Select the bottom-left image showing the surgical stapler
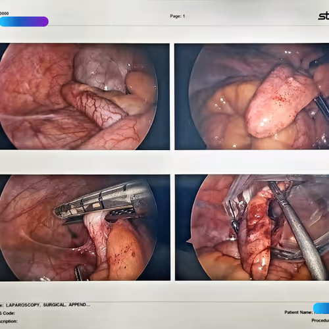 pyautogui.click(x=85, y=228)
